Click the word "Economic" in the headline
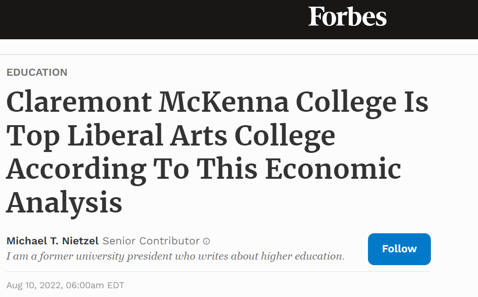This screenshot has height=297, width=478. click(333, 170)
